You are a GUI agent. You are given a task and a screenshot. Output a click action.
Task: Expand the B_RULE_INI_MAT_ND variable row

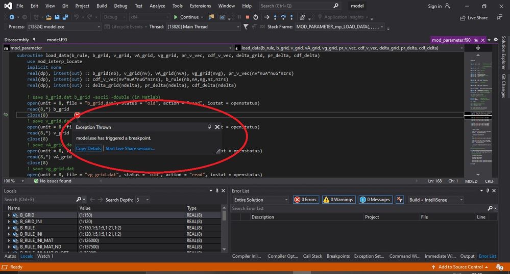[x=9, y=246]
